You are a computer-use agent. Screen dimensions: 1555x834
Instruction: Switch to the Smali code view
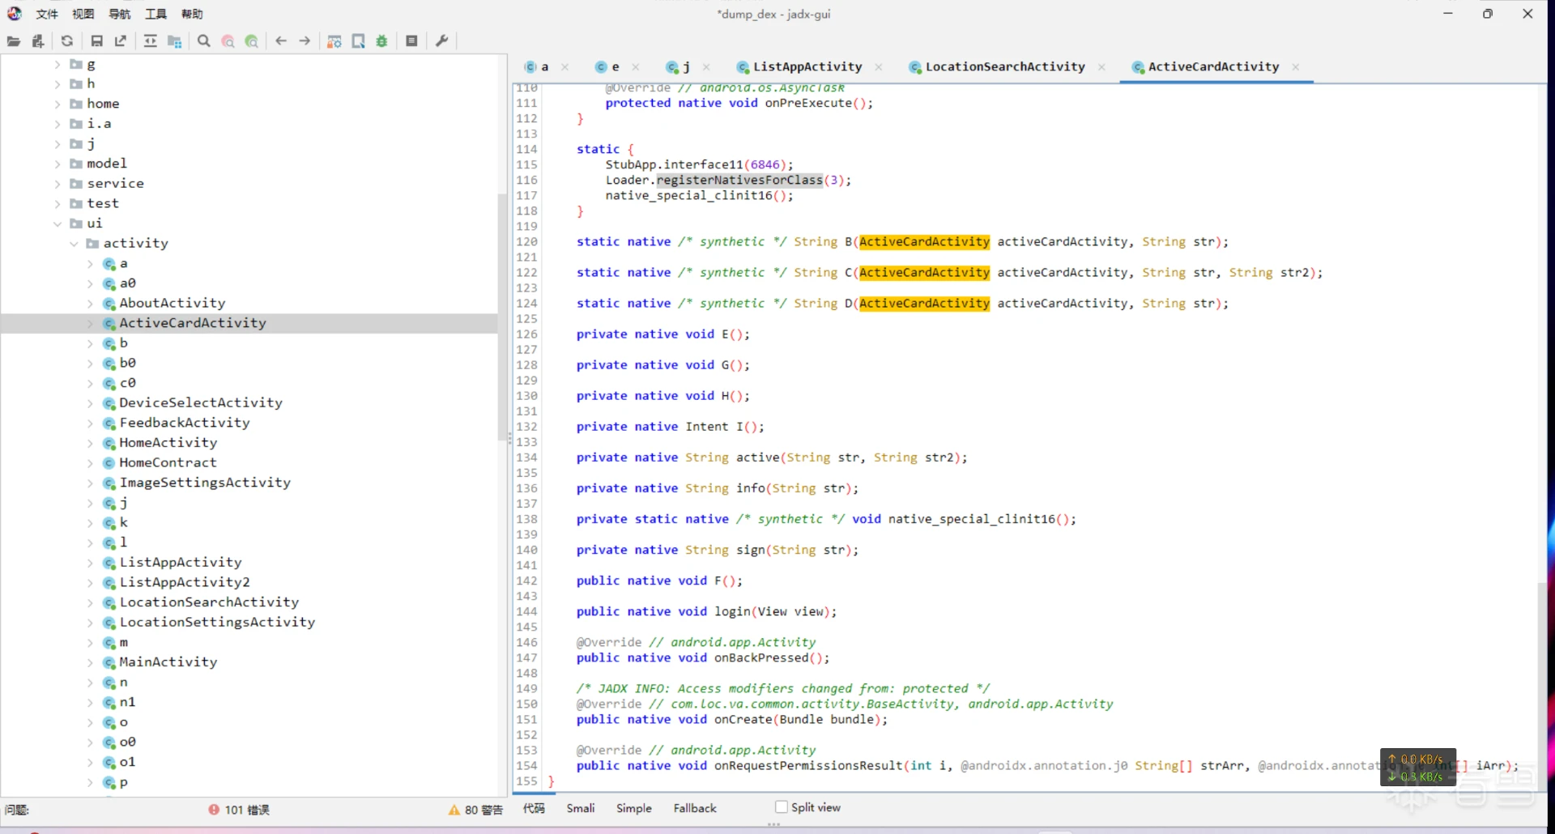click(580, 808)
